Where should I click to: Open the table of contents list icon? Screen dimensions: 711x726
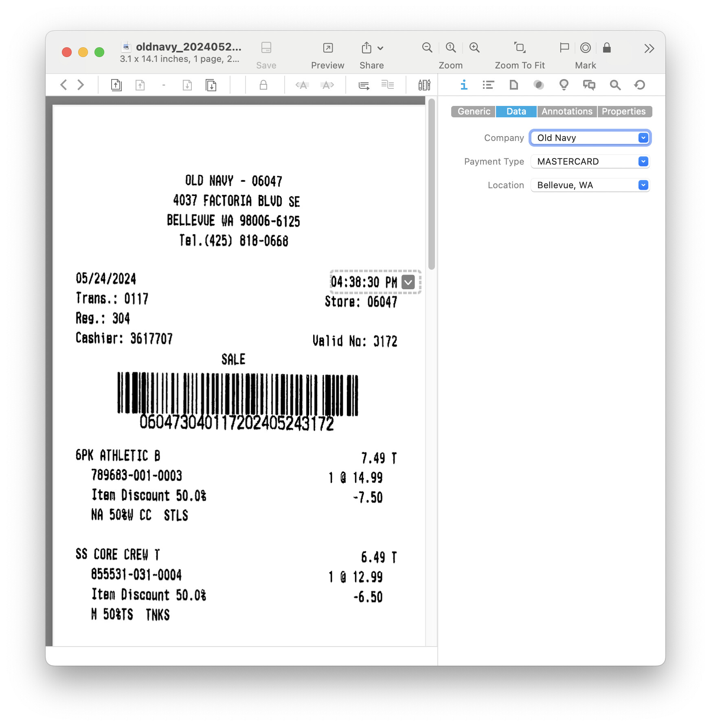click(488, 85)
